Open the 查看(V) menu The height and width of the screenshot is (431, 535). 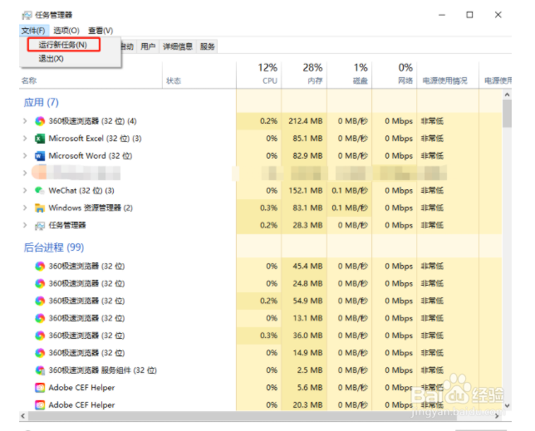click(x=101, y=31)
